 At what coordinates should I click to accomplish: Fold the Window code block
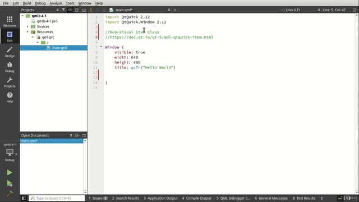click(x=101, y=47)
